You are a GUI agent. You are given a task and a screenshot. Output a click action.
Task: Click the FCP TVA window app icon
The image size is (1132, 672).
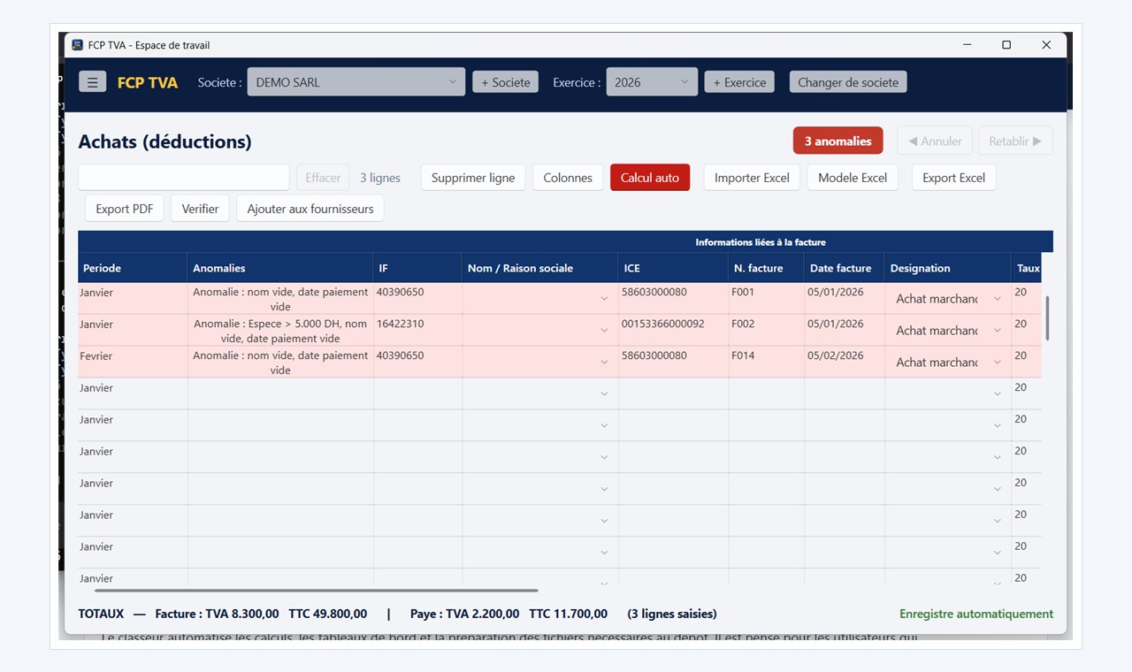78,45
